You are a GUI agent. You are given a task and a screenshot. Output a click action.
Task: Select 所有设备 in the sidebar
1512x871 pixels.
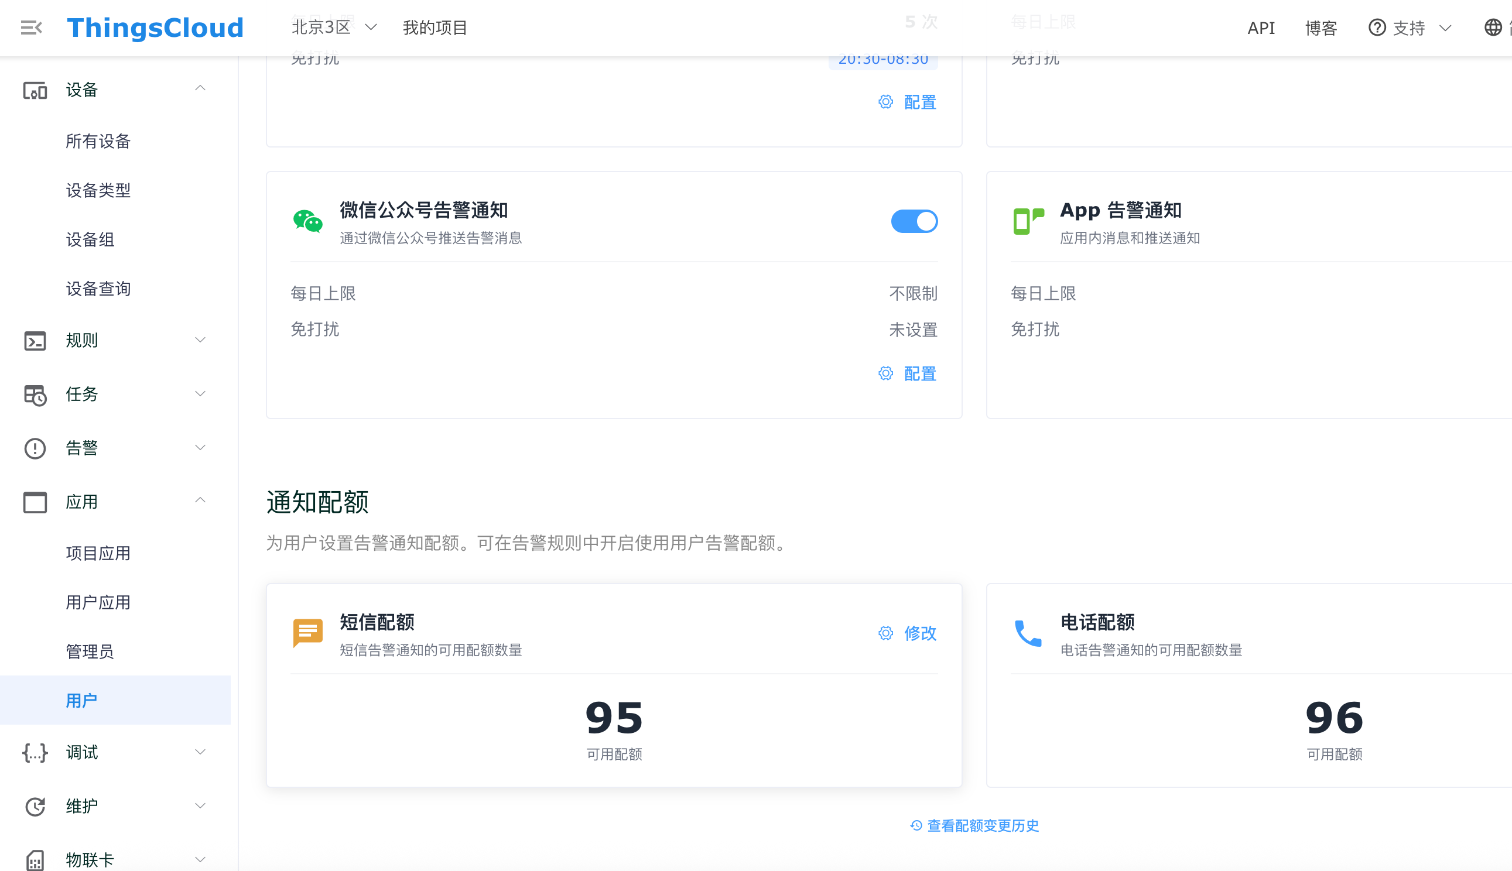[x=98, y=141]
